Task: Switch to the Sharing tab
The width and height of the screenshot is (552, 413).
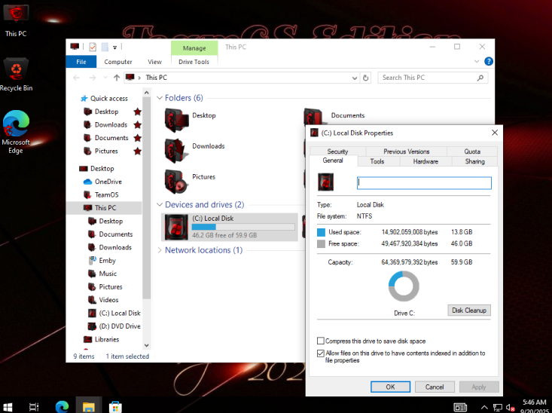Action: click(x=475, y=161)
